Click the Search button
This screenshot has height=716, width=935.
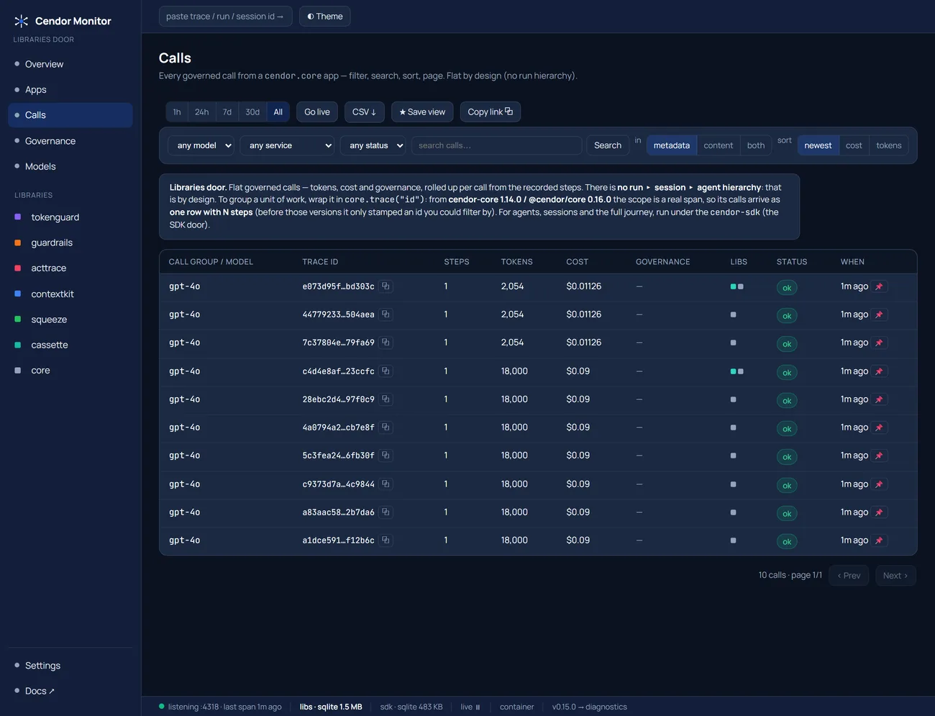point(608,145)
